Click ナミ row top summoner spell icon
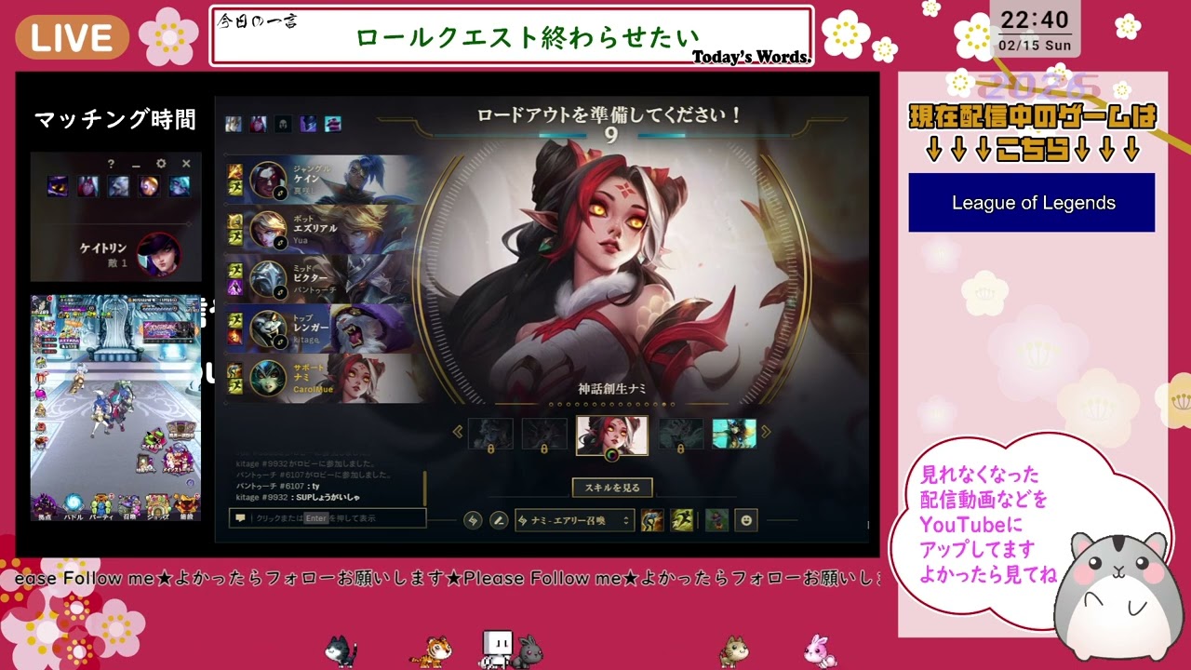This screenshot has height=670, width=1191. pos(236,369)
